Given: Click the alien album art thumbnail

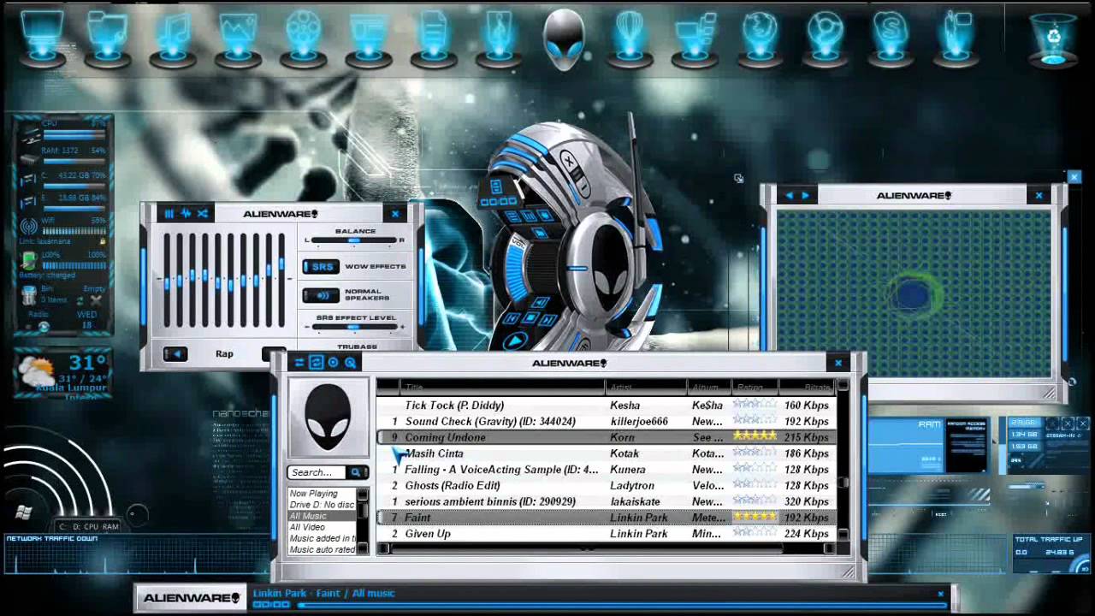Looking at the screenshot, I should point(328,417).
